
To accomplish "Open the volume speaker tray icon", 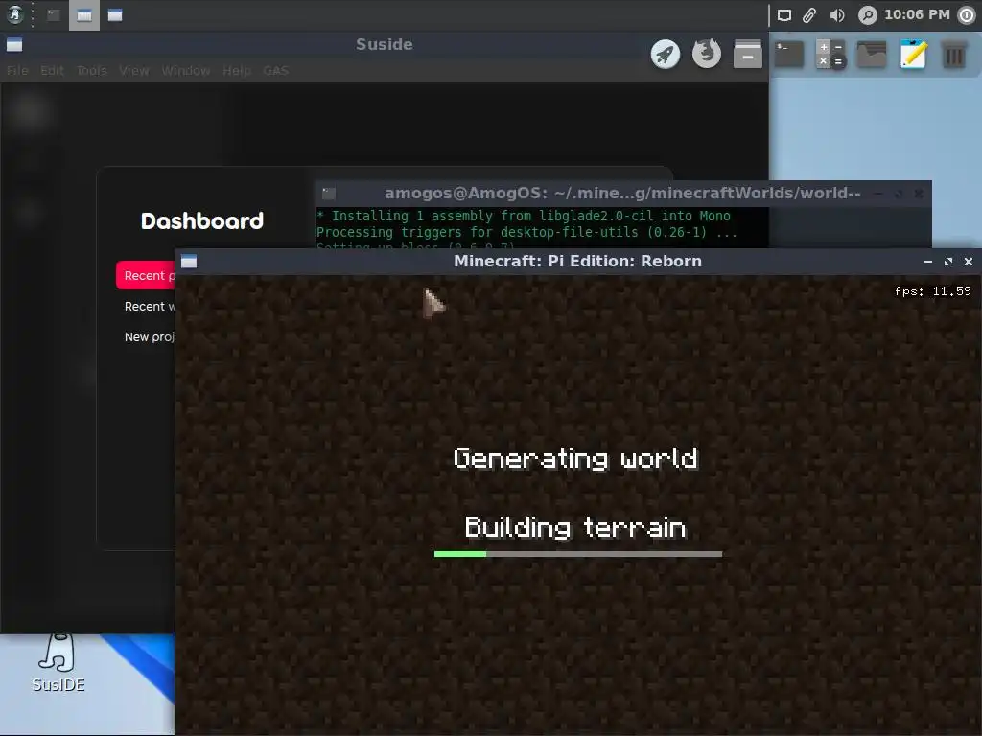I will pyautogui.click(x=836, y=15).
